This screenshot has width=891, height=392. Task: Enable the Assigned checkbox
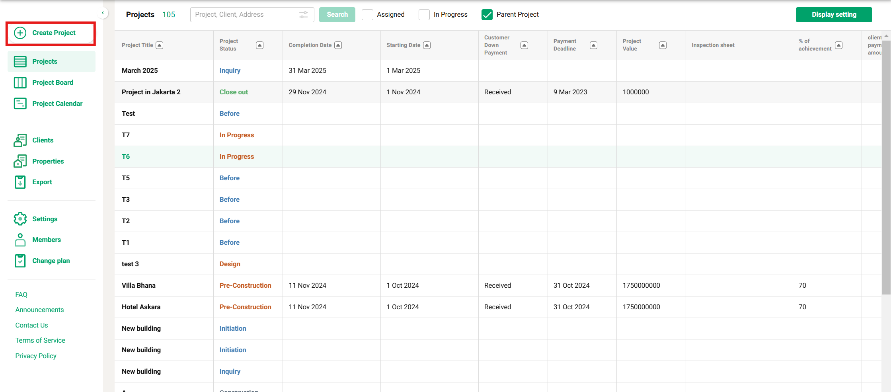[367, 15]
